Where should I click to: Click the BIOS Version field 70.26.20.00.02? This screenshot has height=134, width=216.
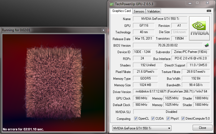pyautogui.click(x=168, y=45)
